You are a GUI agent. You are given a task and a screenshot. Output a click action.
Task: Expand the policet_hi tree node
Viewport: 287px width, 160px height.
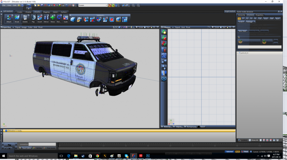[238, 53]
